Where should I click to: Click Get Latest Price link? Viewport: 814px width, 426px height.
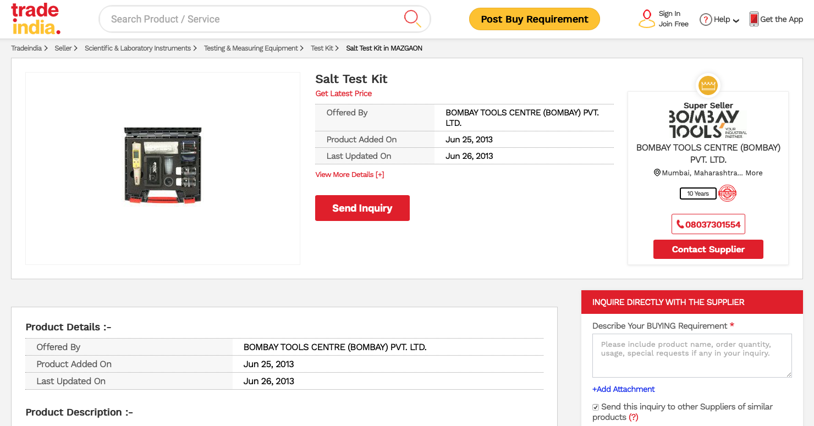point(344,93)
